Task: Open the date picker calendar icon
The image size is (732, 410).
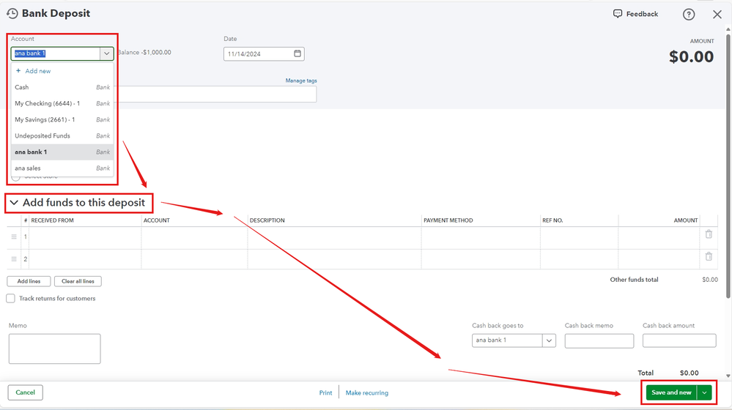Action: pyautogui.click(x=297, y=53)
